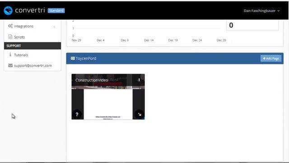Open the ConstructionVideo page thumbnail
Image resolution: width=289 pixels, height=163 pixels.
point(108,96)
